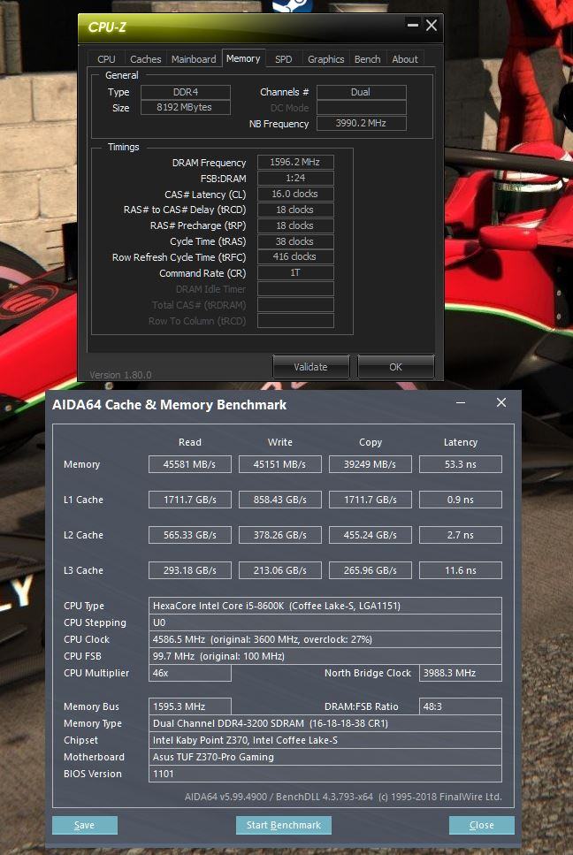The width and height of the screenshot is (573, 855).
Task: Click the CPU FSB 99.7 MHz field
Action: coord(325,656)
